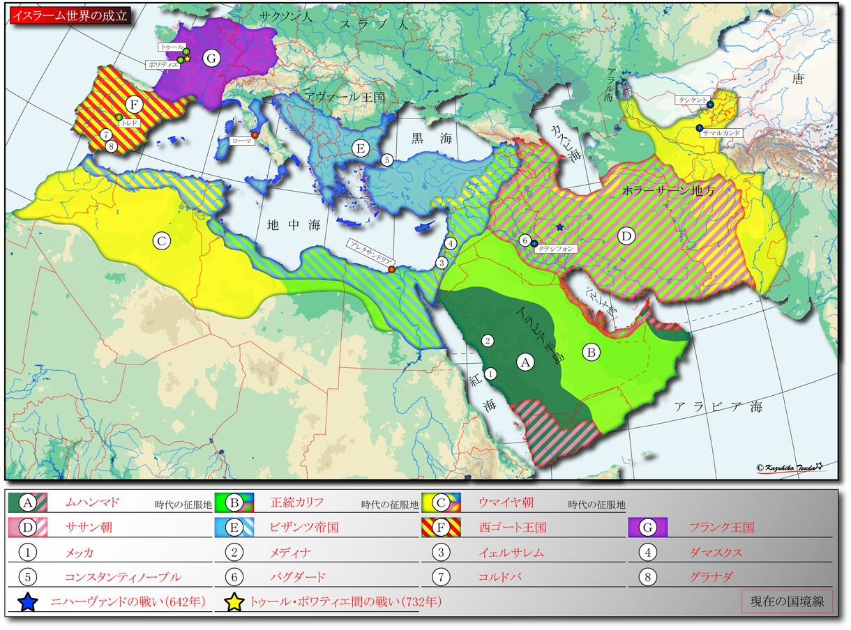Click the クテシフォン city label
This screenshot has width=851, height=630.
coord(557,247)
